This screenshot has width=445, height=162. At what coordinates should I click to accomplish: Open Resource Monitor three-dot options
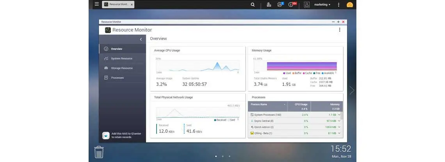point(340,30)
